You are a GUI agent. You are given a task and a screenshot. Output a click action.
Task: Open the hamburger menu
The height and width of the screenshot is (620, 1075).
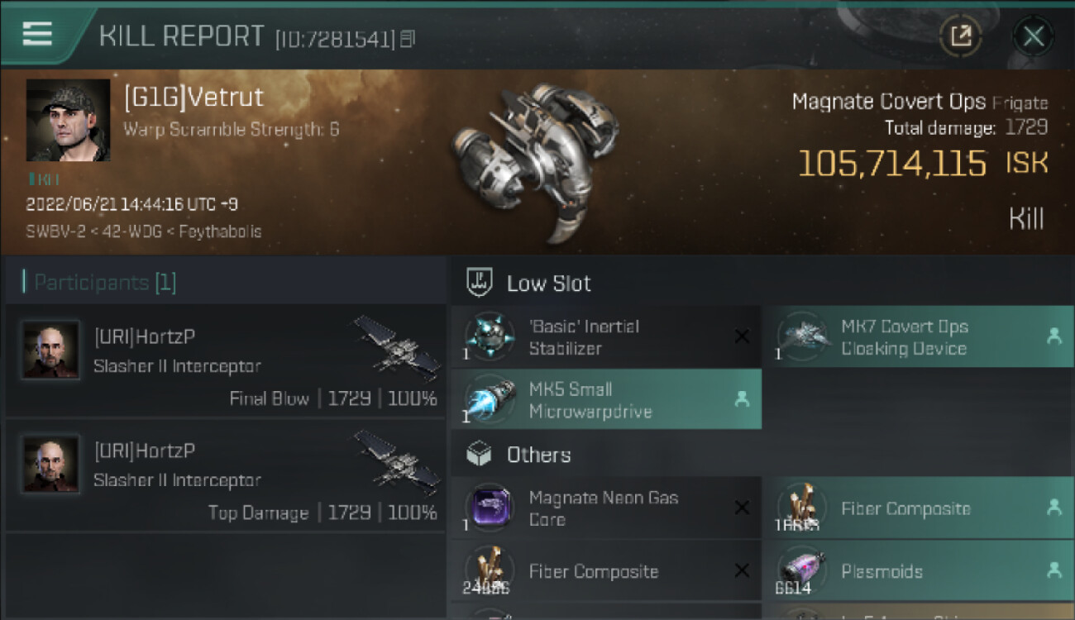coord(37,33)
